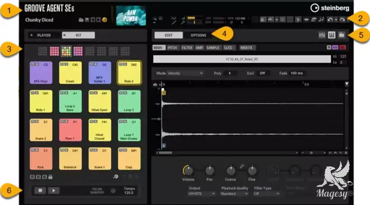The width and height of the screenshot is (370, 205).
Task: Select the Ride 2 pad
Action: tap(129, 73)
